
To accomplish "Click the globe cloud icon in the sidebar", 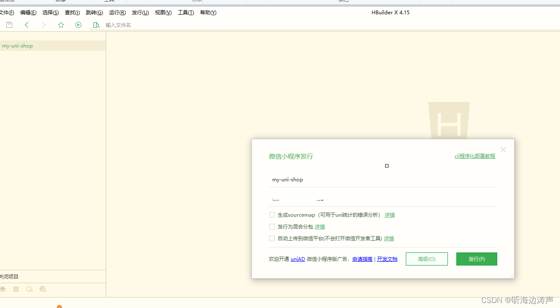I will [43, 289].
